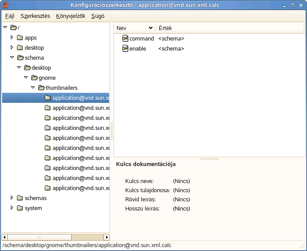Collapse the root / tree node
This screenshot has height=251, width=307.
pos(5,27)
